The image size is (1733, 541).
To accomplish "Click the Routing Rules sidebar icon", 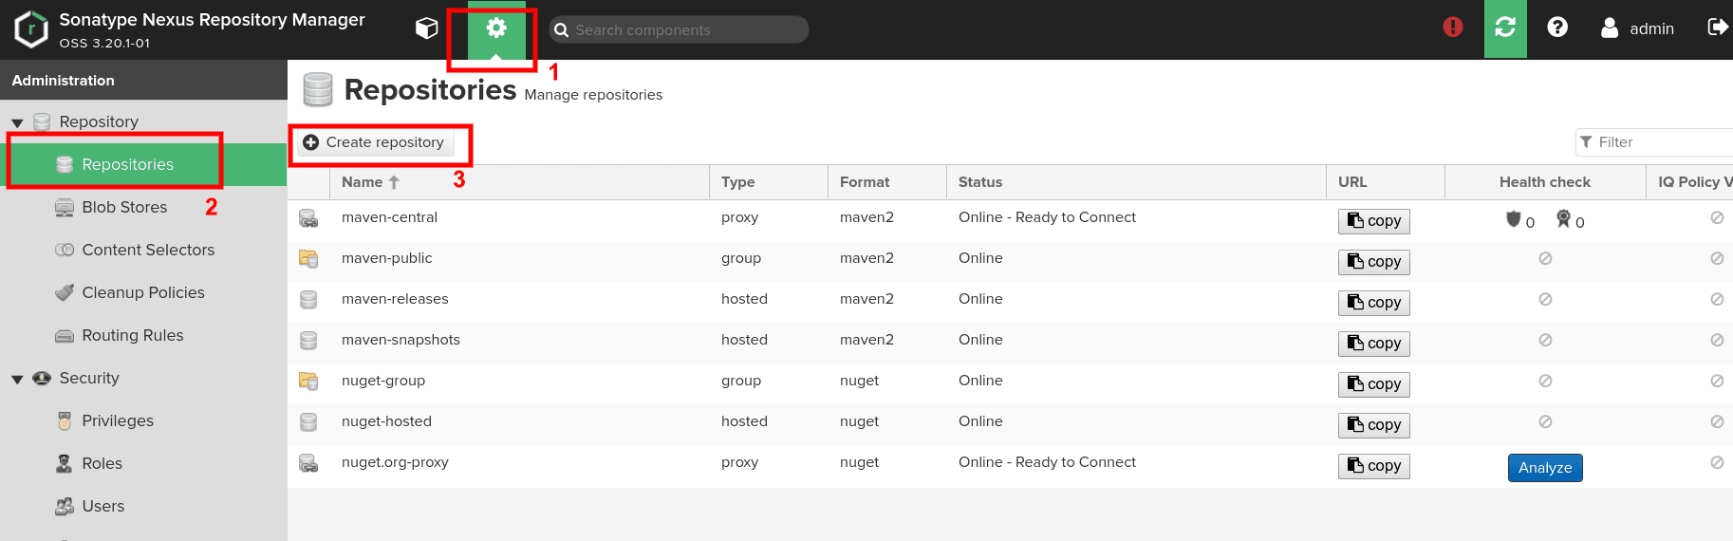I will click(x=65, y=336).
